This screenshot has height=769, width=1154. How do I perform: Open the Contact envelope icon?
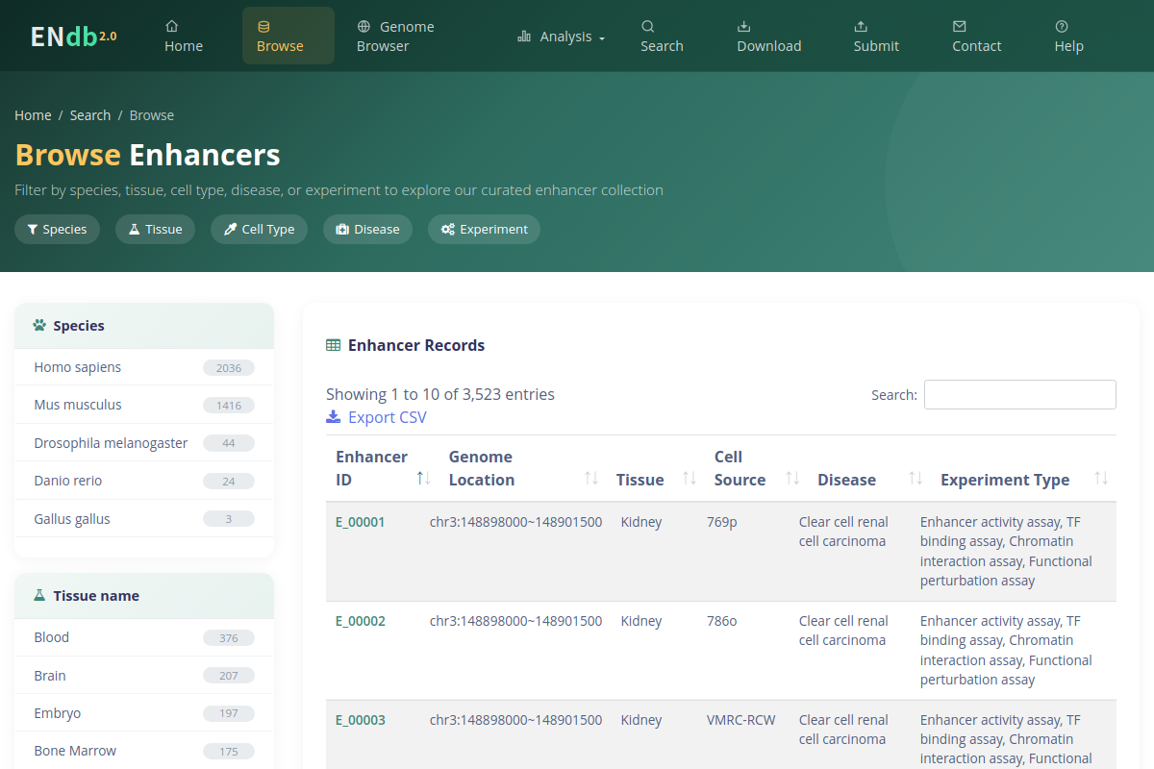point(960,26)
